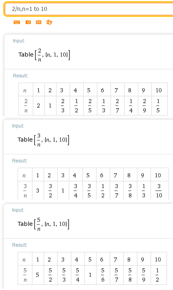Screen dimensions: 173x290
Task: Select the 2/n row header cell
Action: 26,105
